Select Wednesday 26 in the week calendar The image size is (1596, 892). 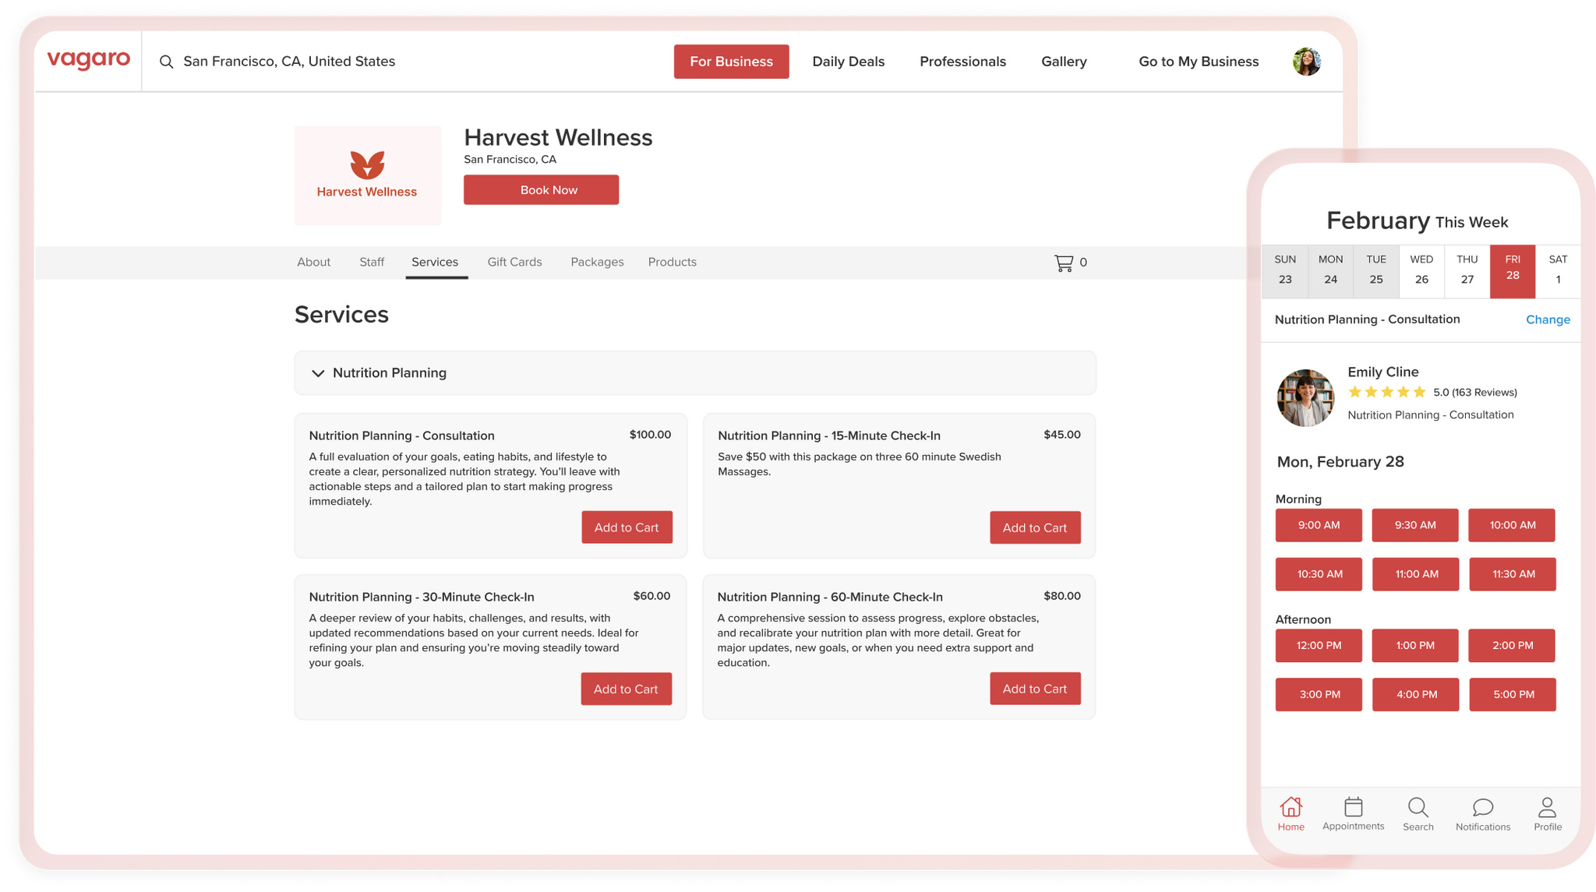click(1421, 270)
